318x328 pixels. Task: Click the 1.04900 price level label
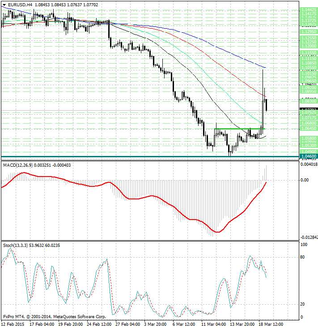pyautogui.click(x=309, y=151)
